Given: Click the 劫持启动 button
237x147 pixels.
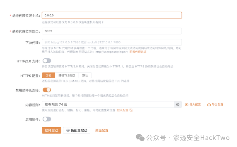Looking at the screenshot, I should point(52,130).
